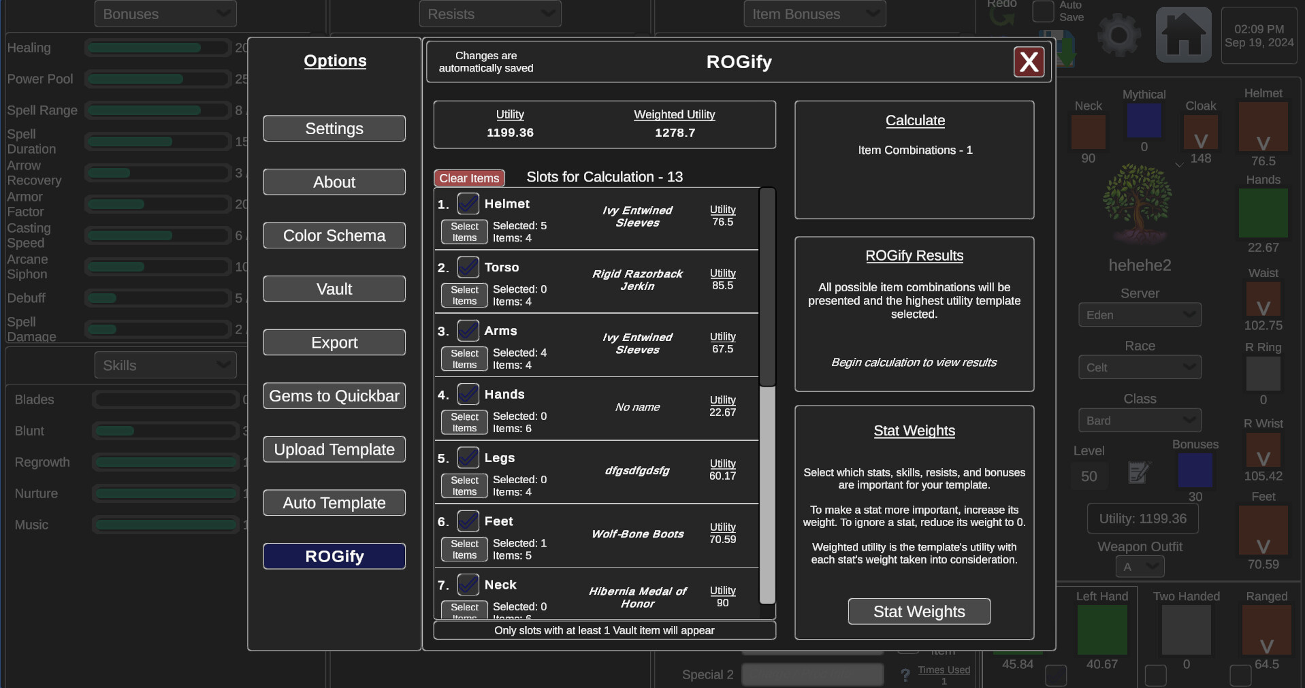Uncheck the Helmet slot checkbox

(x=468, y=203)
